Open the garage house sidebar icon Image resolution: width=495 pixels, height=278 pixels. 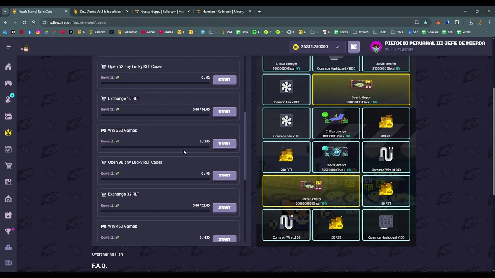click(x=8, y=198)
